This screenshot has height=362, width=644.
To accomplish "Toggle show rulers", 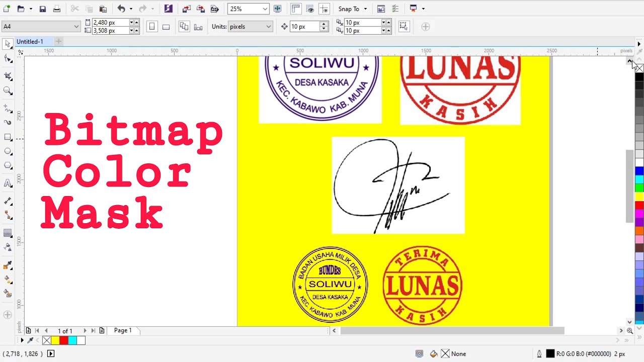I will [296, 9].
